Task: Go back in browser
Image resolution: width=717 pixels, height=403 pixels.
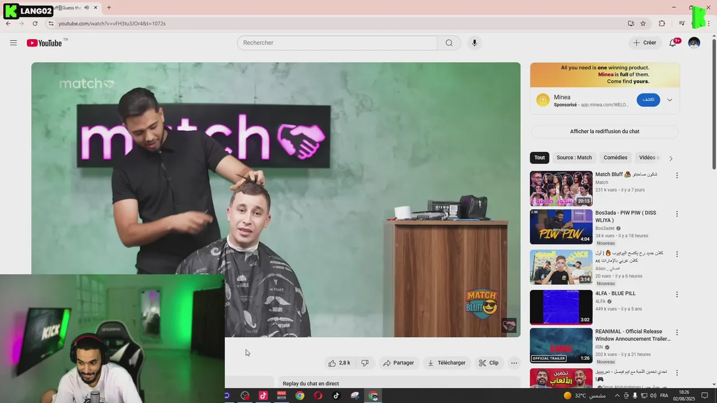Action: point(8,24)
